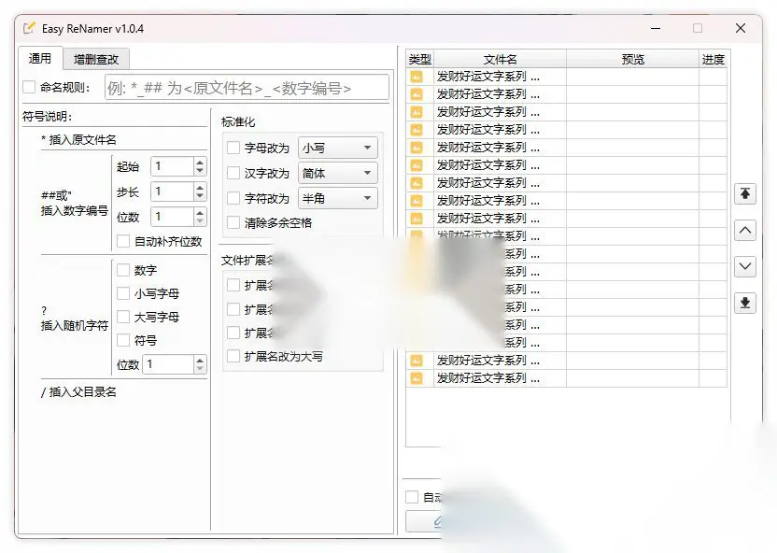Decrease the random character 位数 value
Viewport: 777px width, 553px height.
click(x=200, y=369)
